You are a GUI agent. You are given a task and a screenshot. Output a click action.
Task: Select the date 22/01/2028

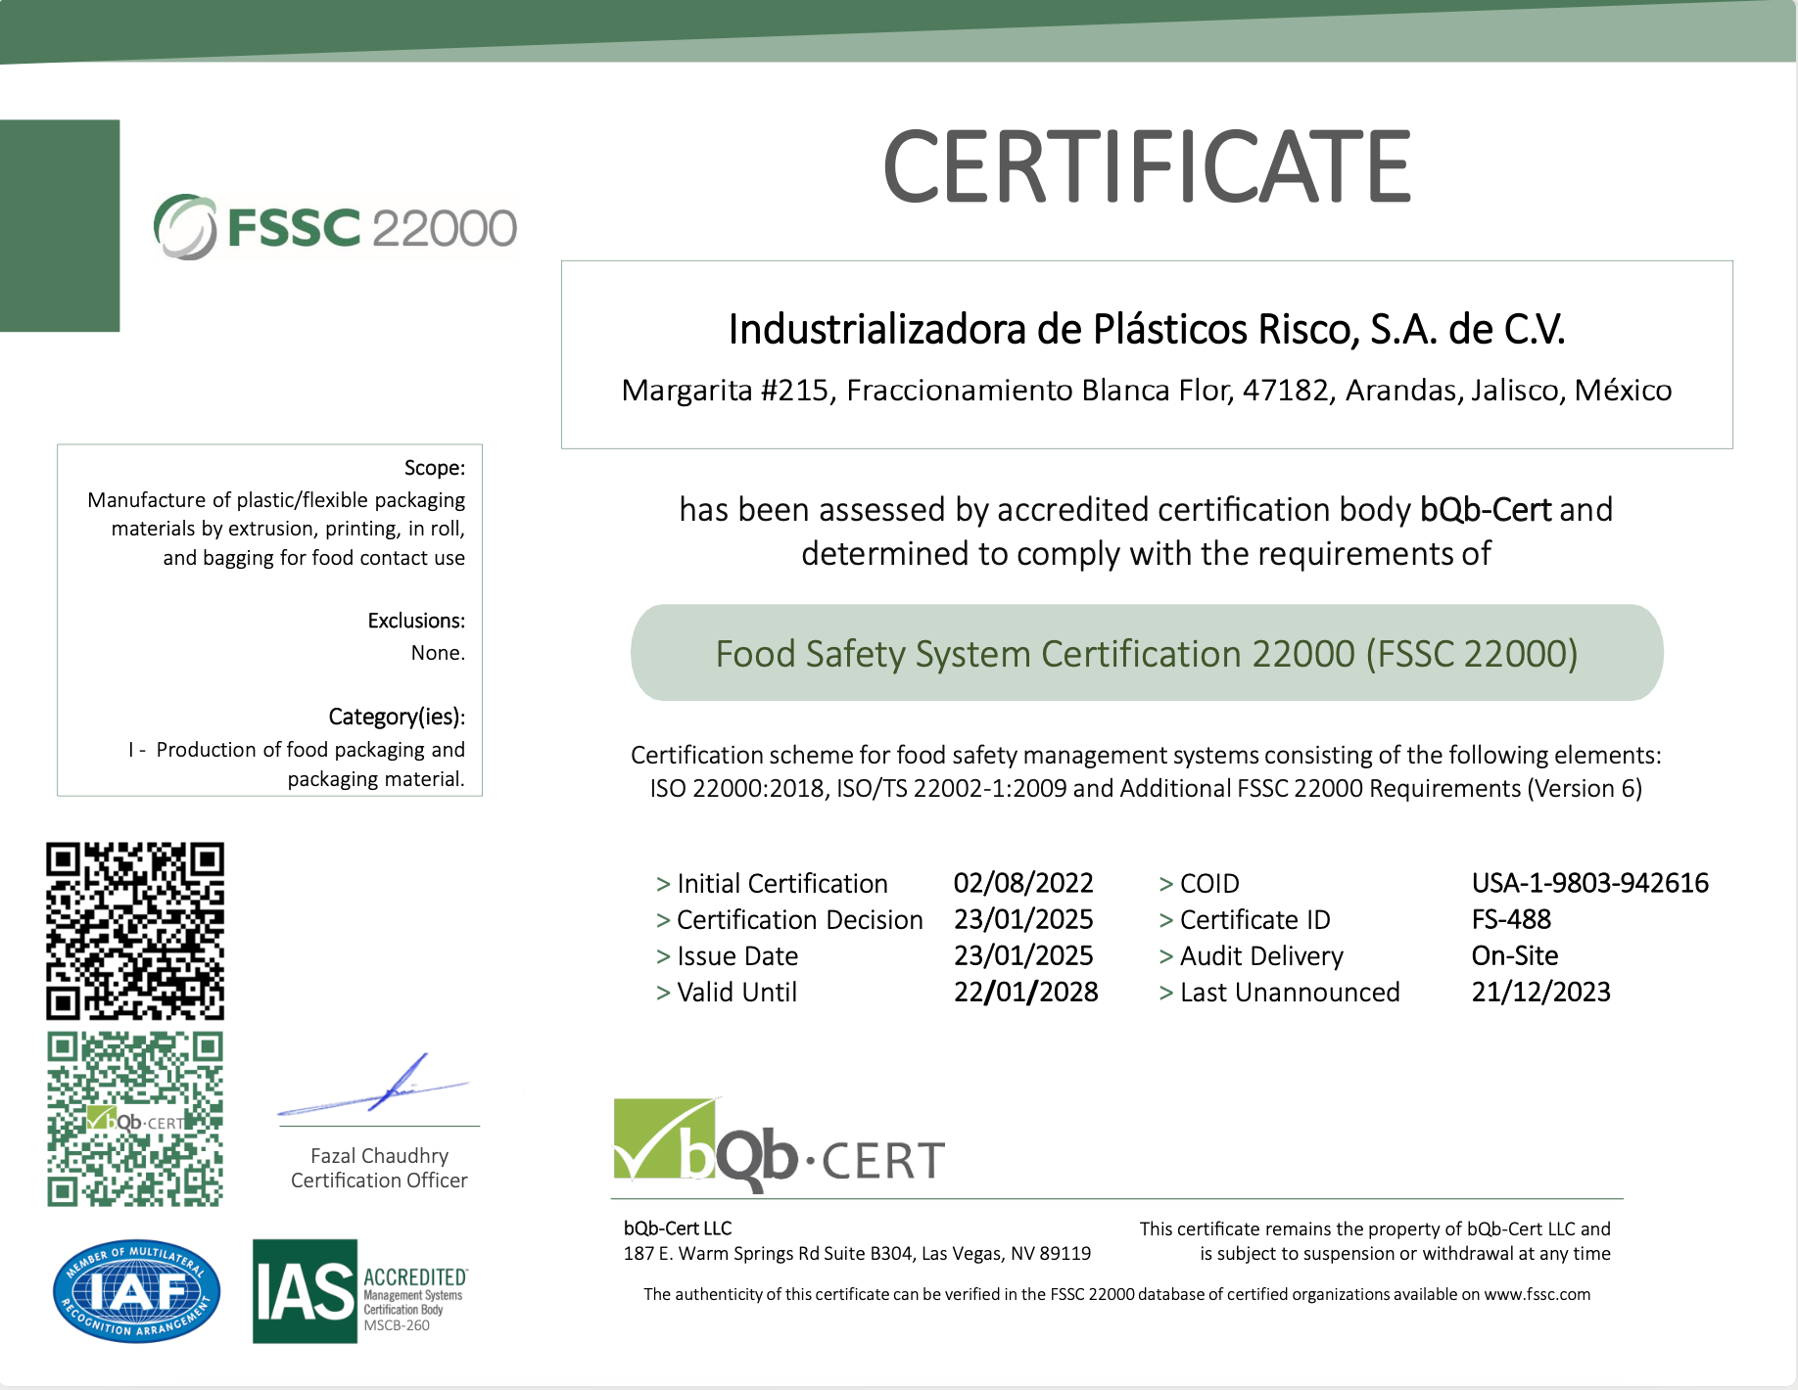click(1026, 993)
